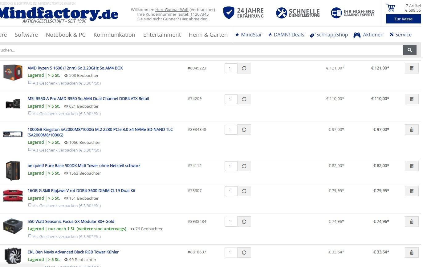The width and height of the screenshot is (423, 267).
Task: Open be quiet! tower case thumbnail
Action: [x=13, y=170]
